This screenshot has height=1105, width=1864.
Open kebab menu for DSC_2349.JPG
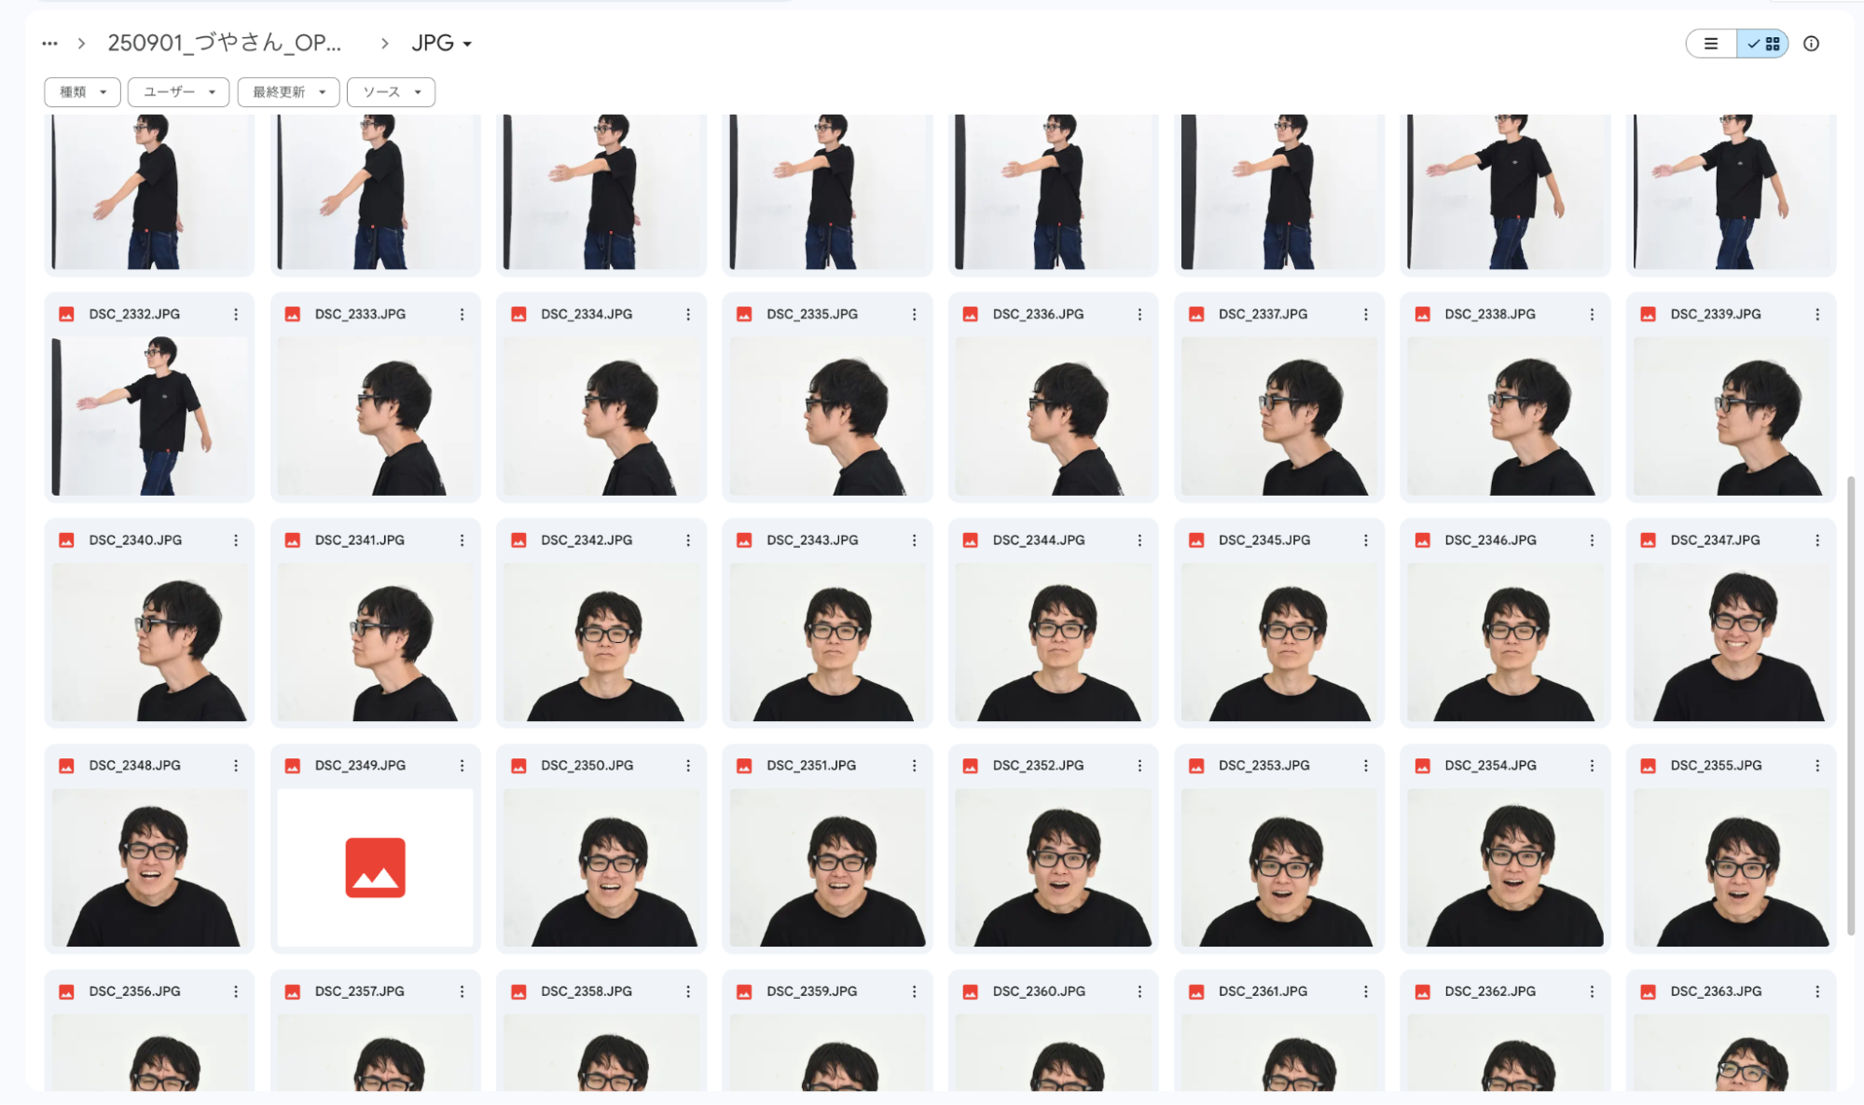[x=462, y=766]
